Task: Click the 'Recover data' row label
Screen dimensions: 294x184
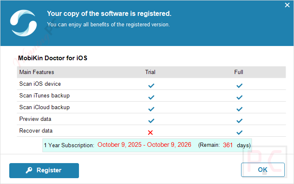Action: (x=36, y=130)
